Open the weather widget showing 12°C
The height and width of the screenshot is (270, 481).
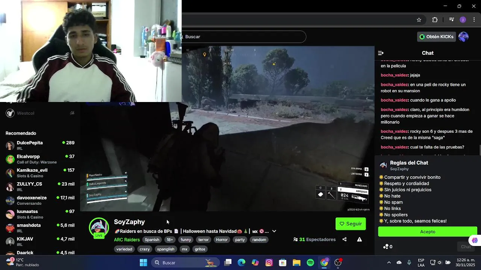coord(23,262)
